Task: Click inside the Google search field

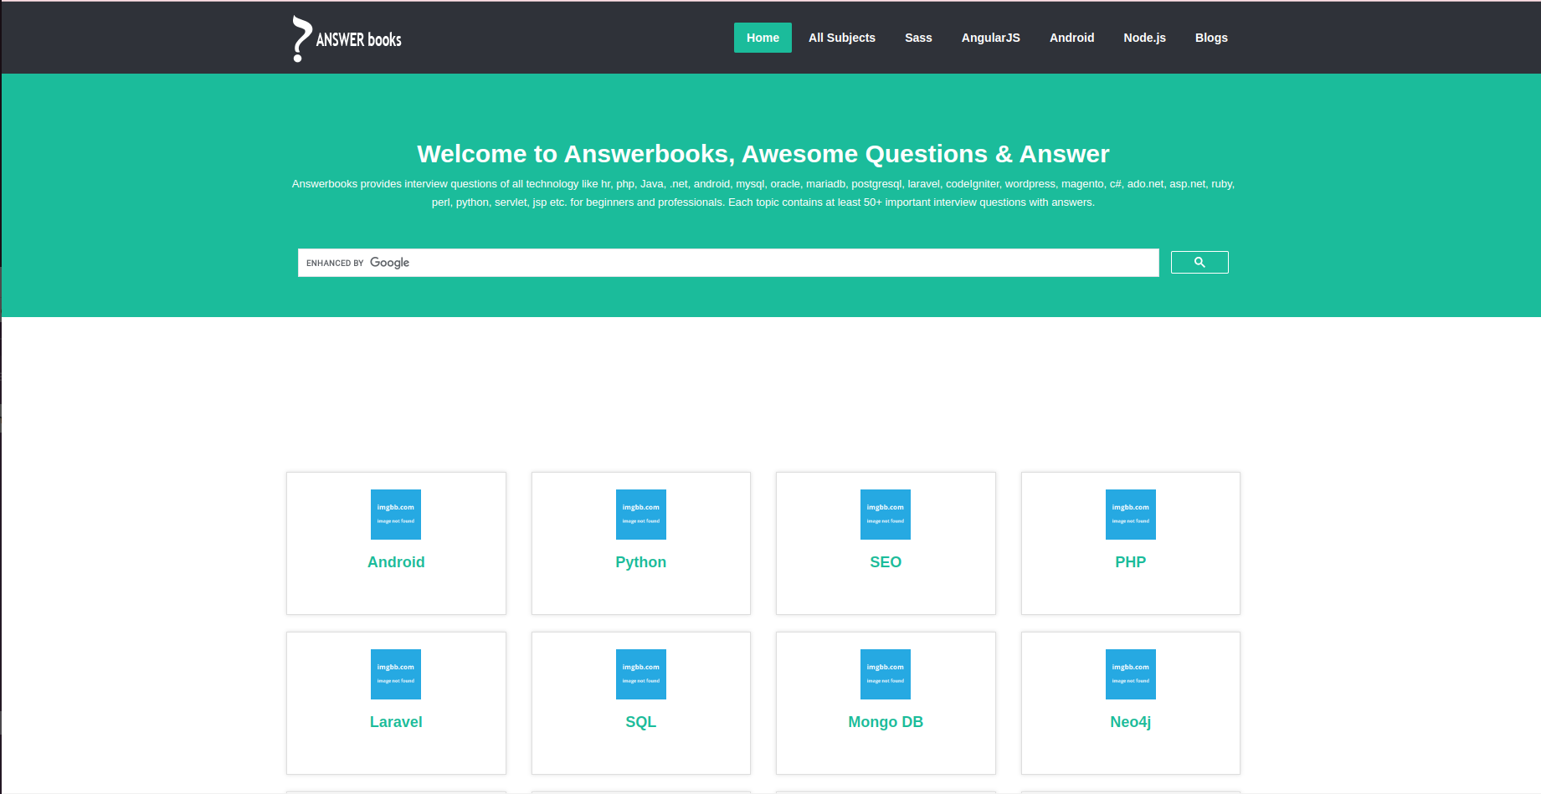Action: coord(728,262)
